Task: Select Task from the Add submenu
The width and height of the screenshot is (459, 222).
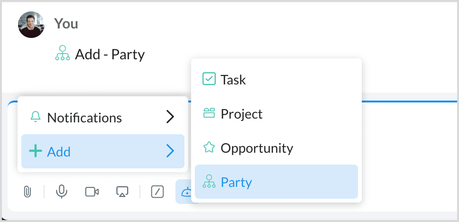Action: 233,79
